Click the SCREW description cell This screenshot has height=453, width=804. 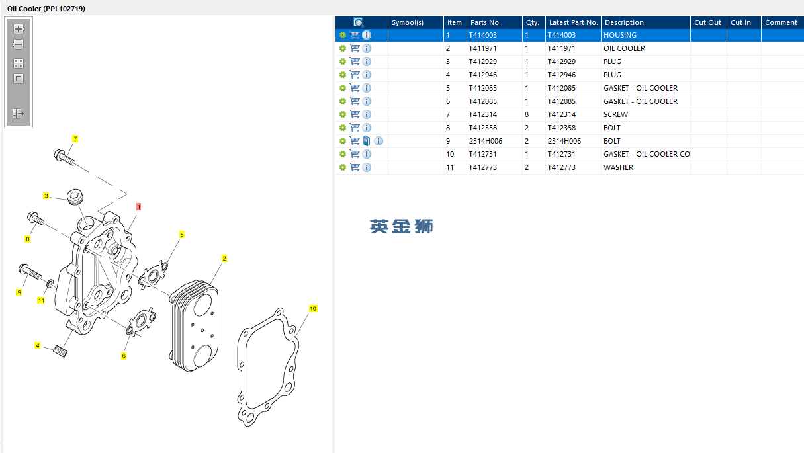pyautogui.click(x=646, y=114)
